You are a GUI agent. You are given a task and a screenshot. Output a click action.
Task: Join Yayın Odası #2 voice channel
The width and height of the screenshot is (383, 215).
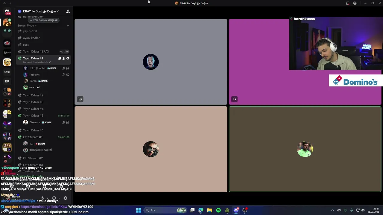43,95
